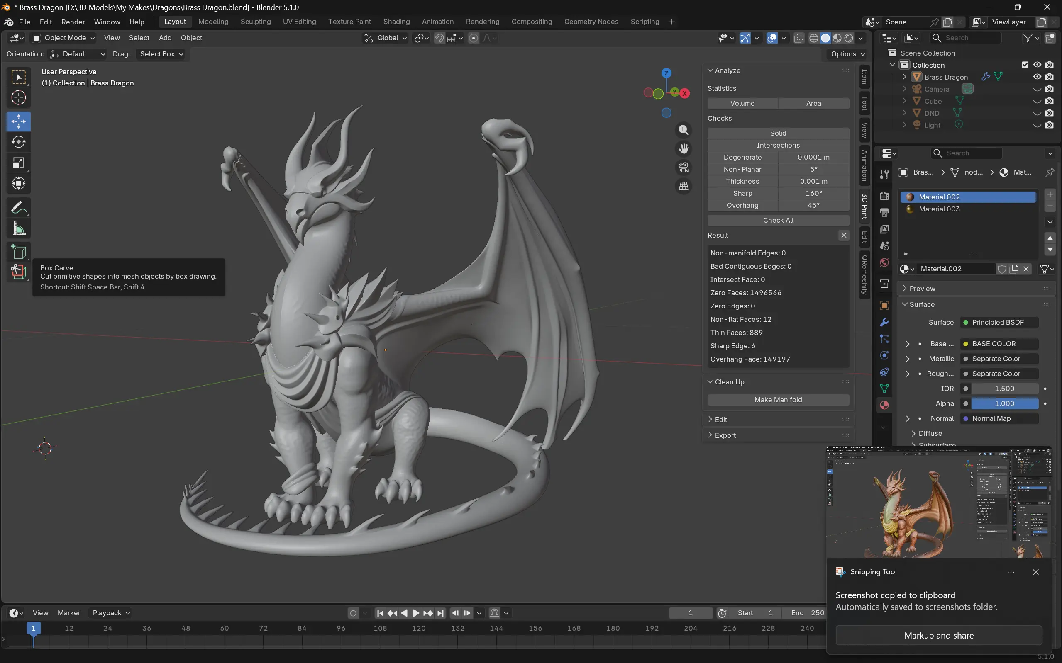Disable Camera in renders
Screen dimensions: 1062x663
pyautogui.click(x=1049, y=89)
